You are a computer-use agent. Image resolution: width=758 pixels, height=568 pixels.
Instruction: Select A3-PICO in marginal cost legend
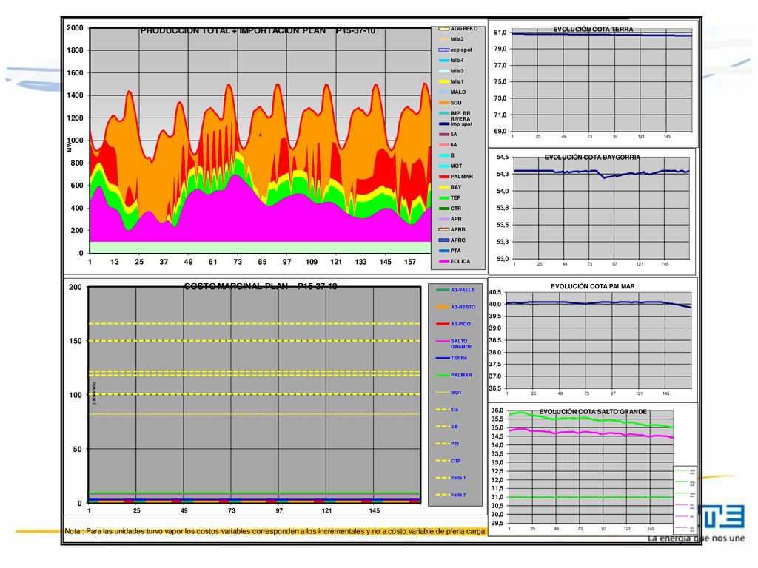pyautogui.click(x=454, y=324)
